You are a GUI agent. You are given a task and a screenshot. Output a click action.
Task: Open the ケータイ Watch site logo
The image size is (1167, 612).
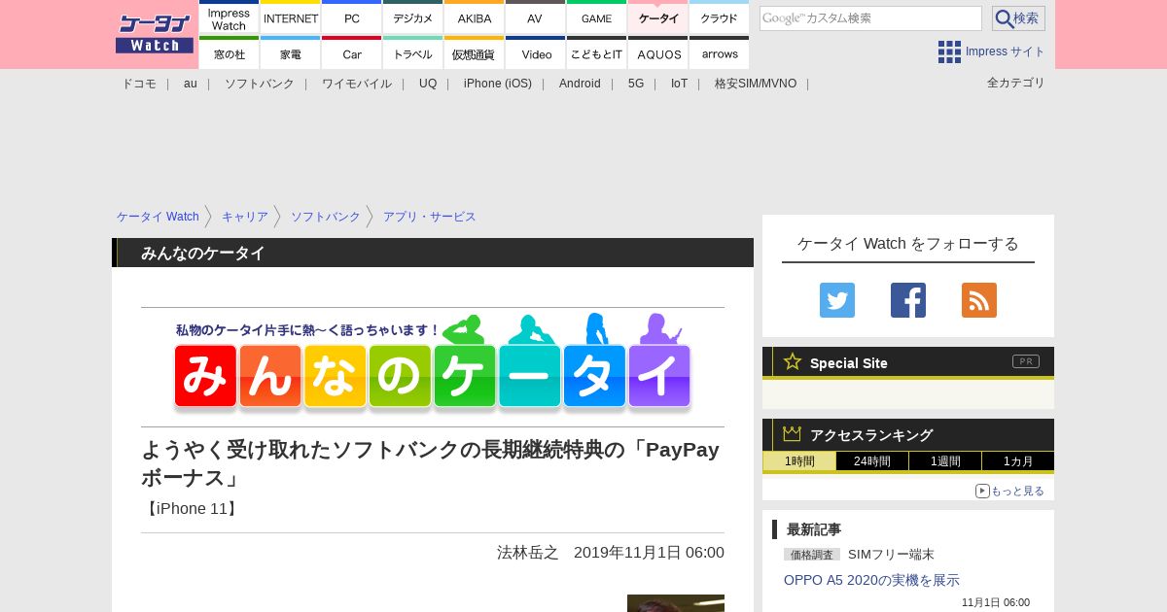[x=155, y=34]
